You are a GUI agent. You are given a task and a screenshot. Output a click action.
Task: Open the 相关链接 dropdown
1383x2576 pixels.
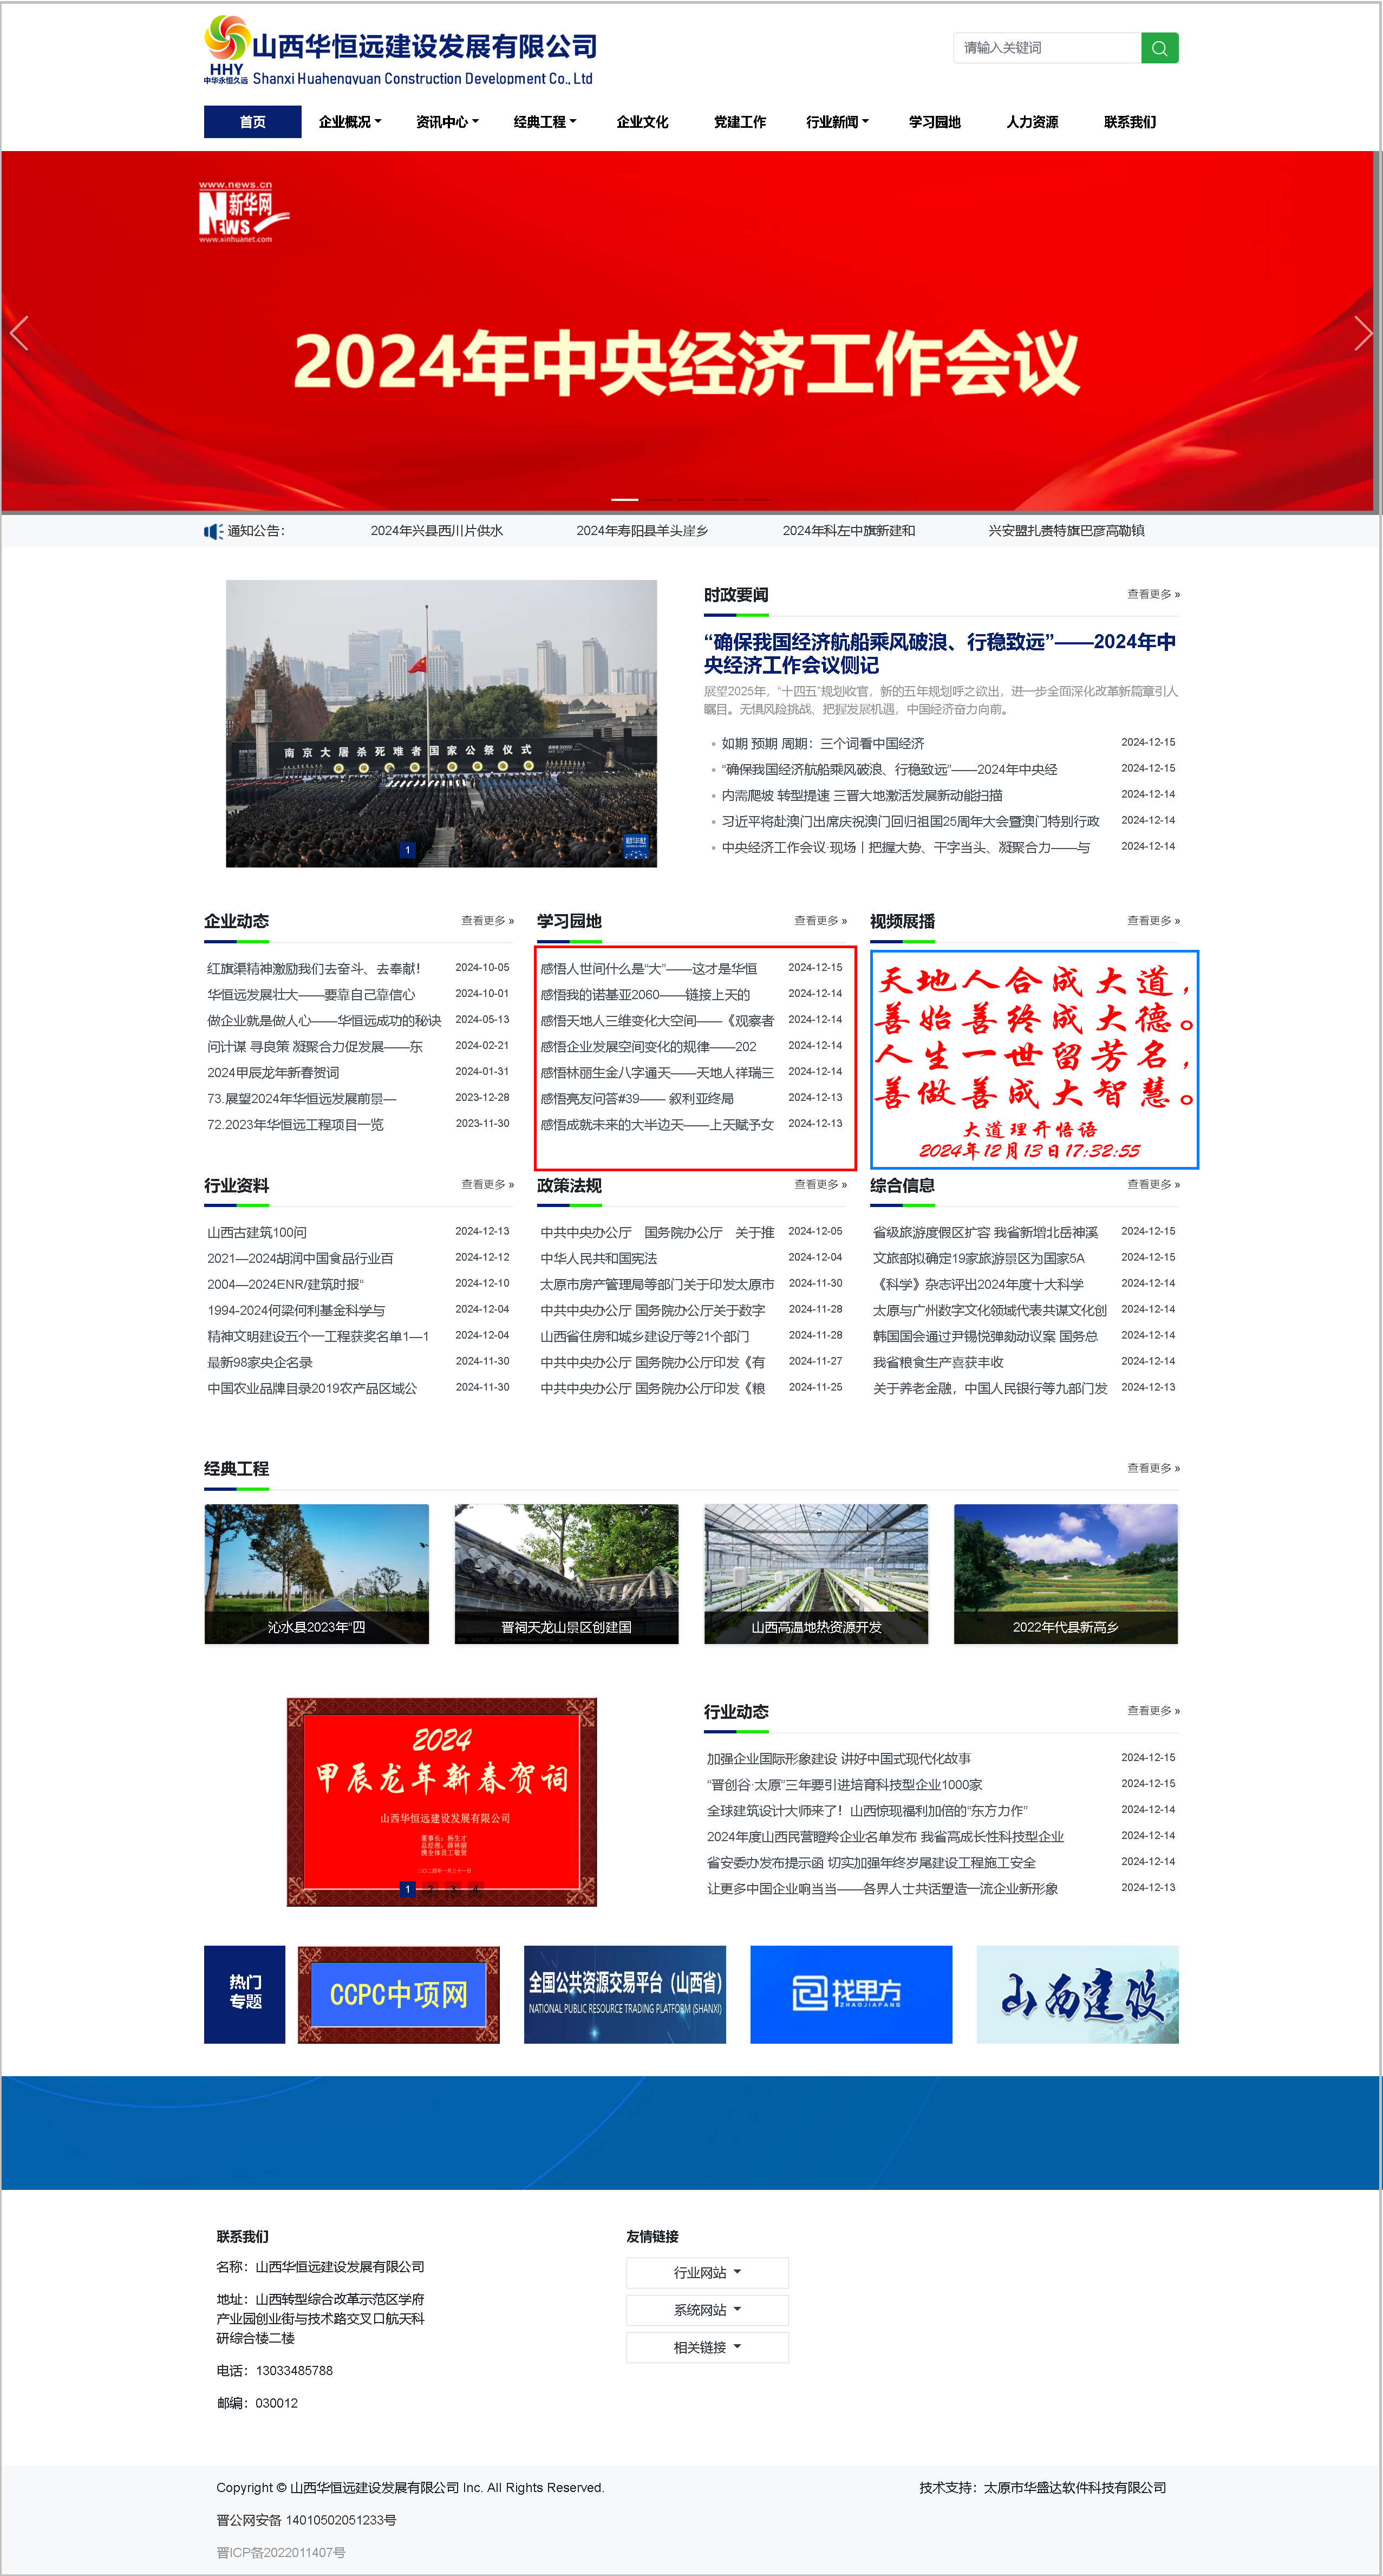tap(707, 2347)
